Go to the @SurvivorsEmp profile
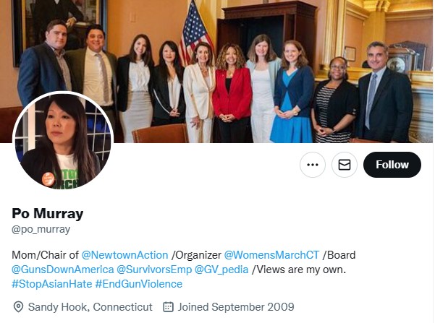The image size is (435, 323). point(154,270)
